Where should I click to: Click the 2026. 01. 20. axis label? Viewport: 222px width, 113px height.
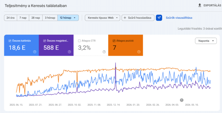pos(133,105)
